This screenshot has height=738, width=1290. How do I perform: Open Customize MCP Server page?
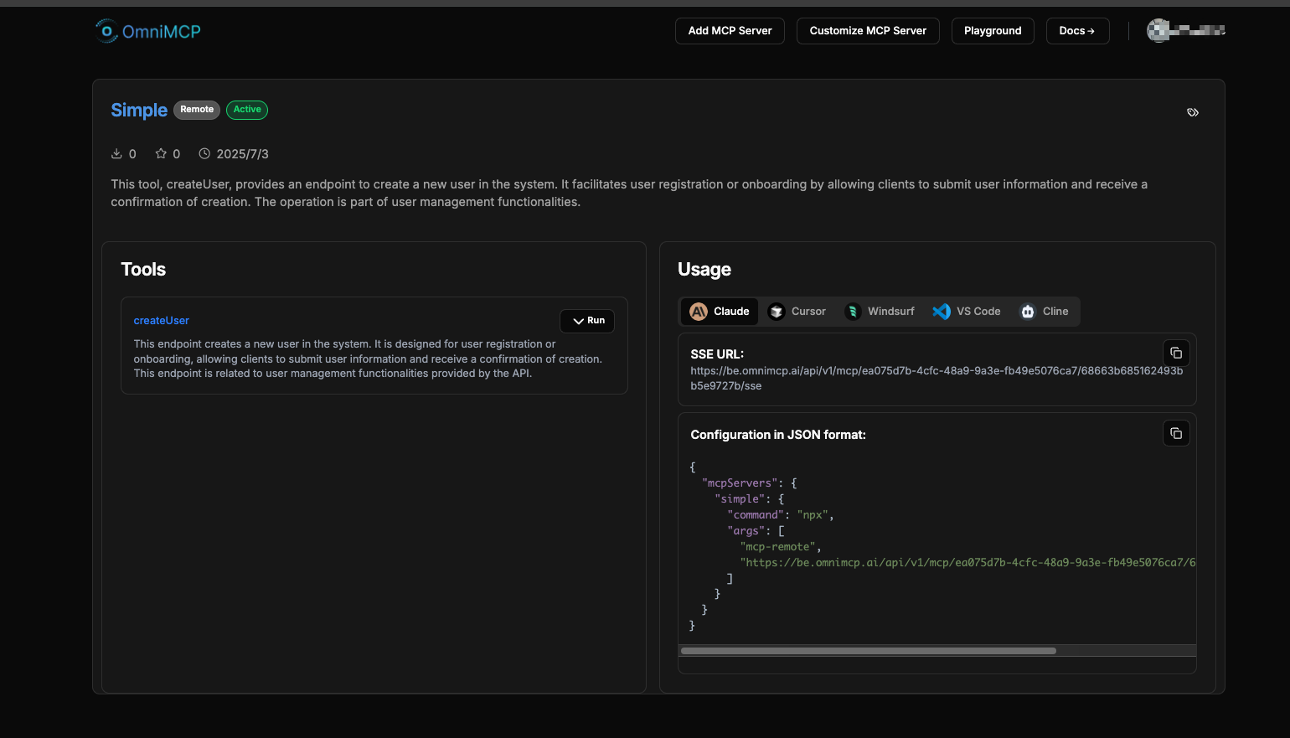[x=867, y=31]
